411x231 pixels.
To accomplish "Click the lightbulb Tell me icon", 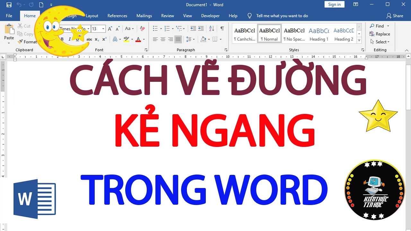I will pyautogui.click(x=249, y=16).
